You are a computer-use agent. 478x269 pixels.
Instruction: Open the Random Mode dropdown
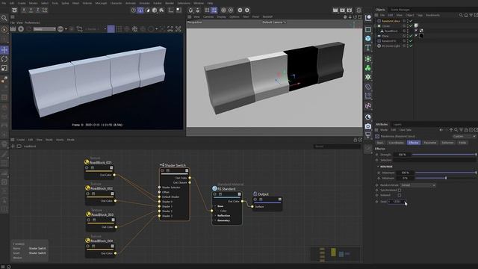point(418,185)
